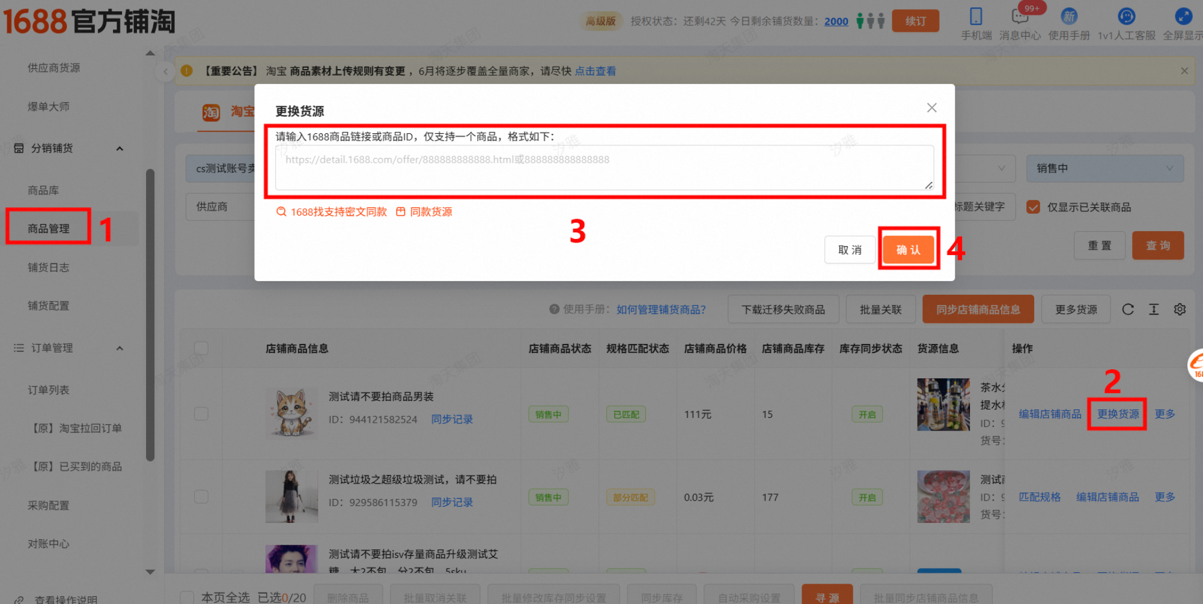The width and height of the screenshot is (1203, 604).
Task: Close the 更换货源 dialog with X
Action: coord(931,107)
